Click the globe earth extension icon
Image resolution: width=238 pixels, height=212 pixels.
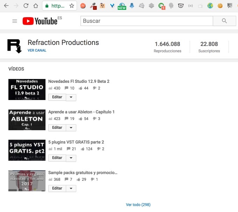(210, 6)
